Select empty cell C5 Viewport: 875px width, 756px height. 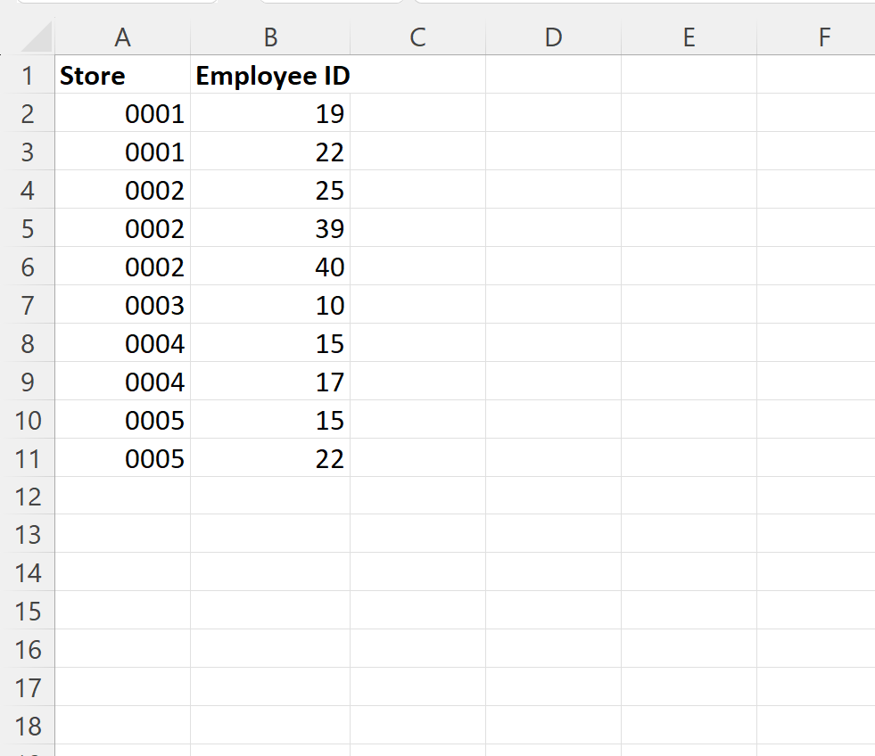point(417,228)
